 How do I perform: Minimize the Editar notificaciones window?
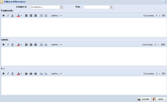tap(163, 2)
